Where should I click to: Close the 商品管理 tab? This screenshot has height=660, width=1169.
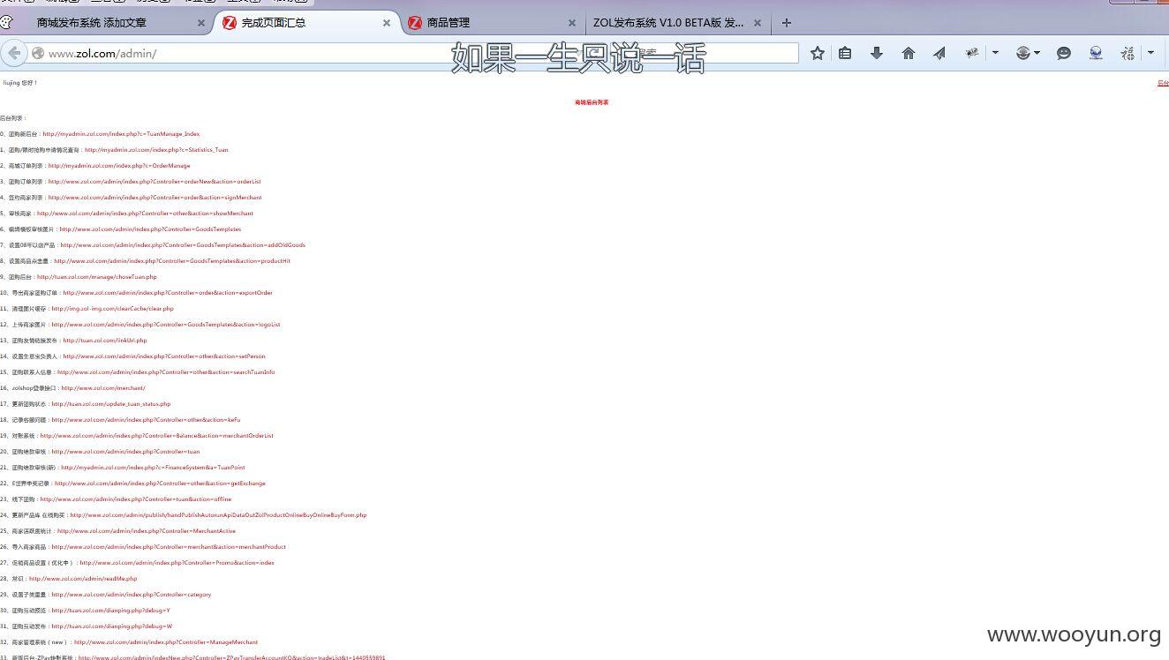coord(571,23)
